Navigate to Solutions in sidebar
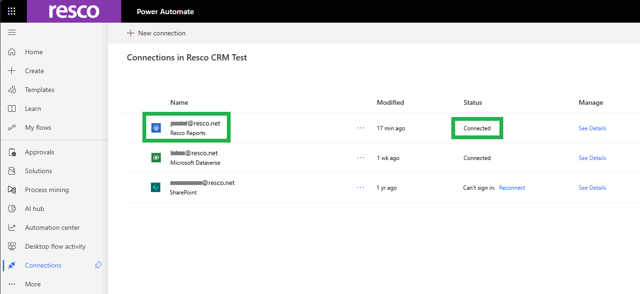This screenshot has height=294, width=640. (x=38, y=171)
